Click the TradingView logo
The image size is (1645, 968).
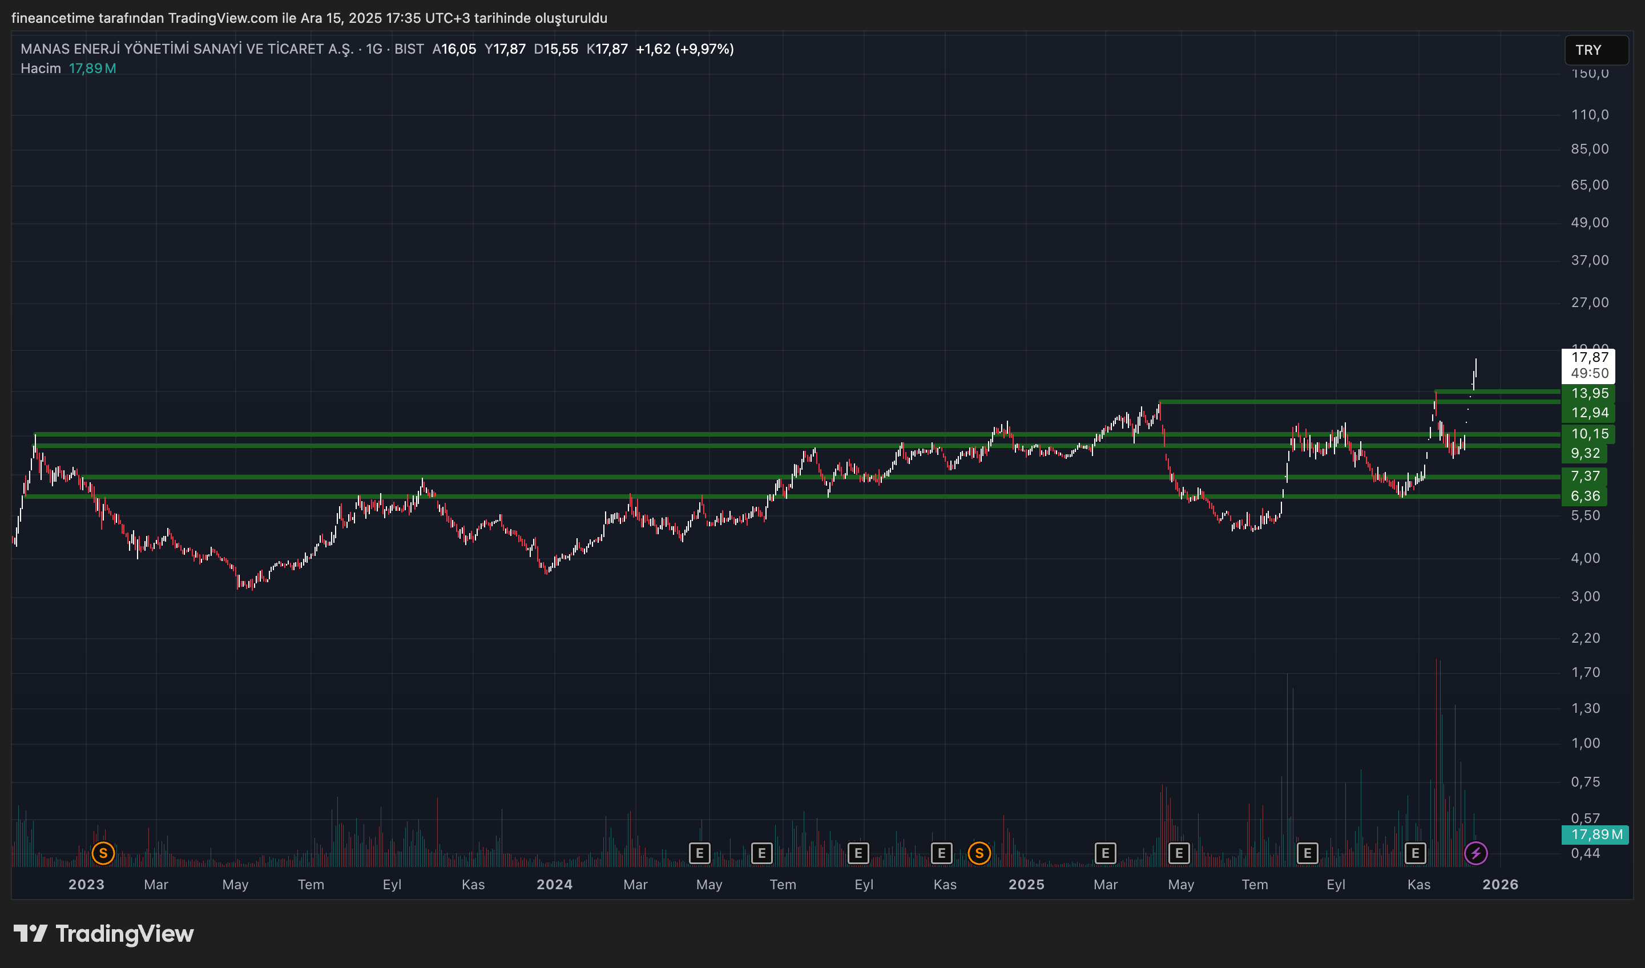click(x=104, y=933)
